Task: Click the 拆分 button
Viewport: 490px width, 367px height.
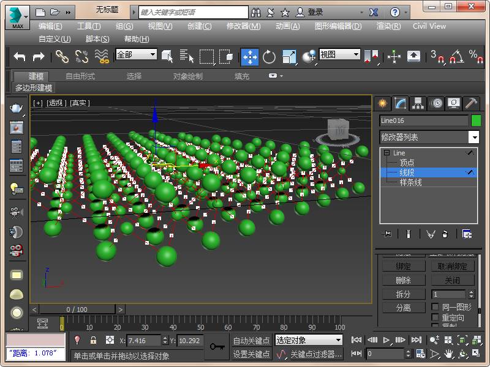Action: [x=403, y=294]
